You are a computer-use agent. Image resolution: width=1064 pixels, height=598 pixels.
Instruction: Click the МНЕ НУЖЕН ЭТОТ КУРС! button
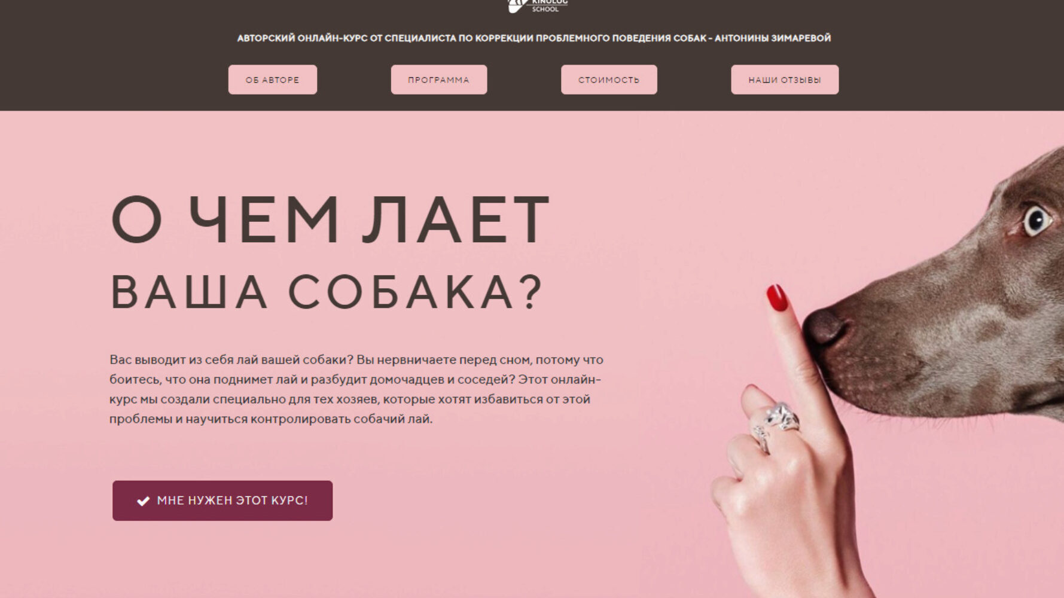pyautogui.click(x=222, y=501)
